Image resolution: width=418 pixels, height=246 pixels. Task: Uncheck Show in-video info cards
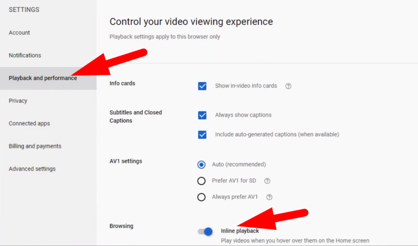[x=202, y=86]
